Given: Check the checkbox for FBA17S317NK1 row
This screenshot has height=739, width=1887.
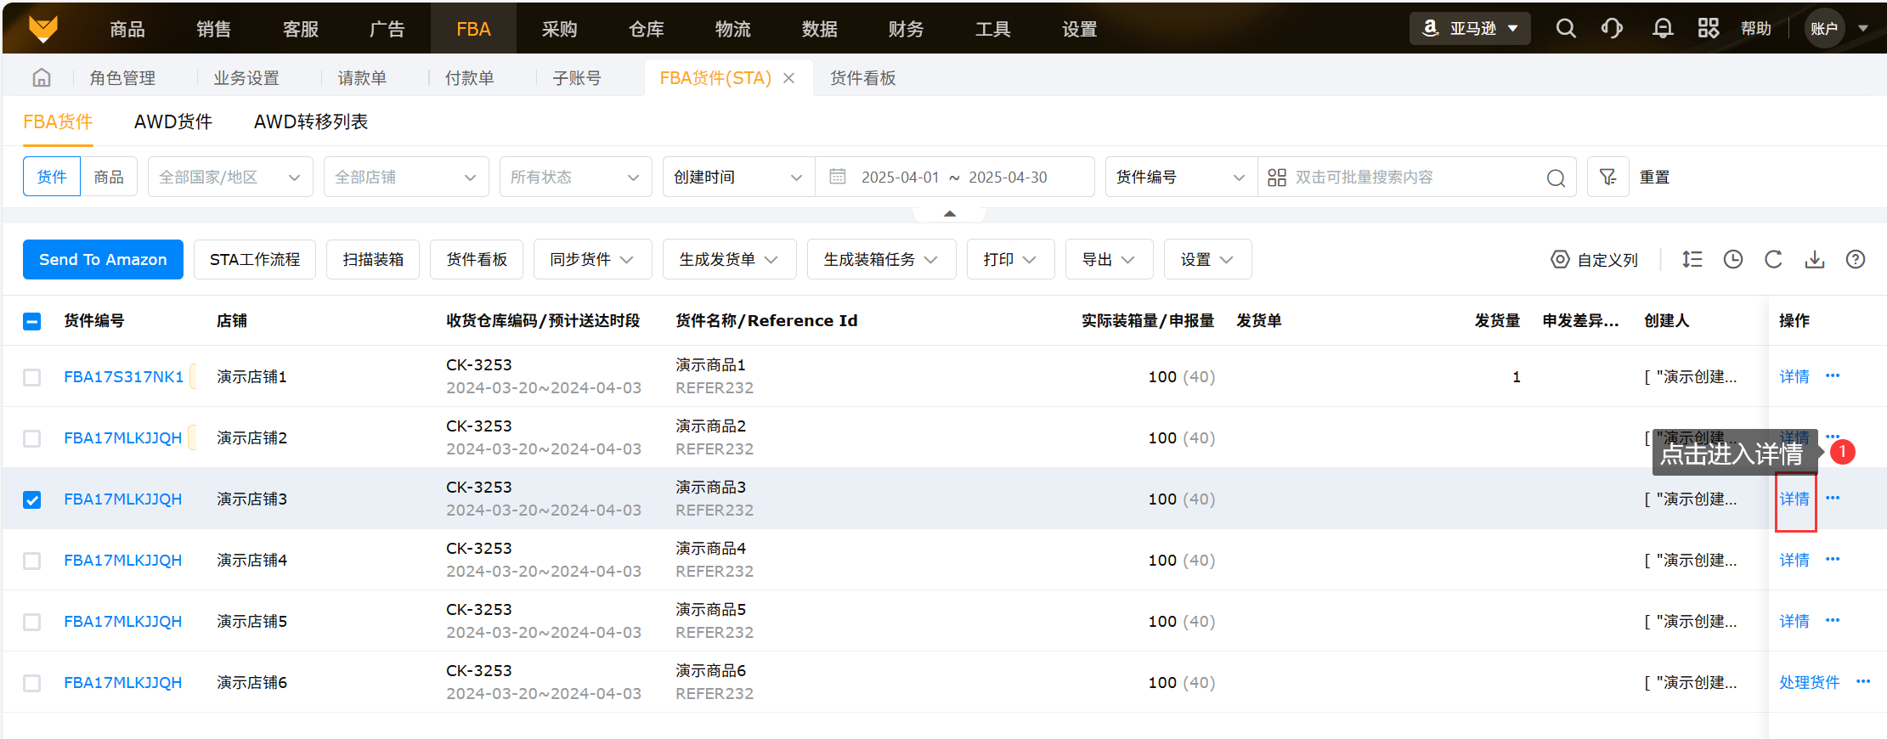Looking at the screenshot, I should [x=32, y=377].
